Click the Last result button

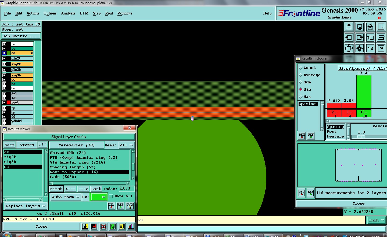(x=96, y=189)
